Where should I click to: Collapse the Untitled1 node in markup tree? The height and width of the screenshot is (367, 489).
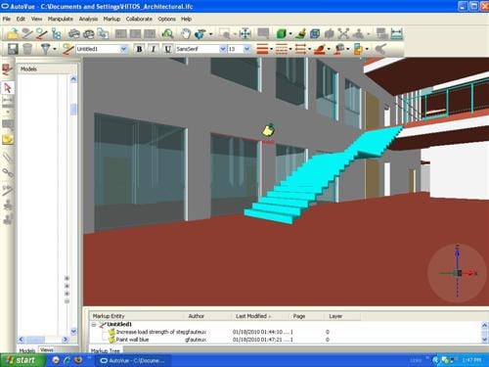click(94, 325)
